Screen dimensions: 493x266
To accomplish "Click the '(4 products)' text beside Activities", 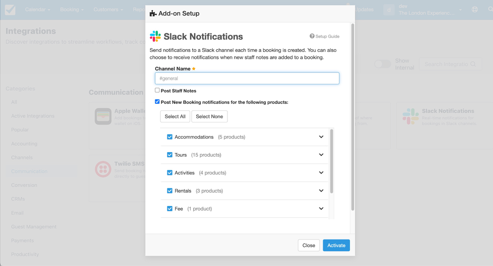I will coord(213,173).
